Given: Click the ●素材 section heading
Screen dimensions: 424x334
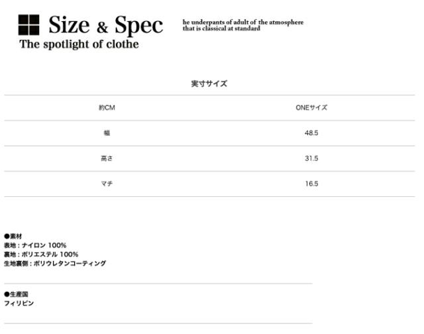Looking at the screenshot, I should pyautogui.click(x=13, y=237).
